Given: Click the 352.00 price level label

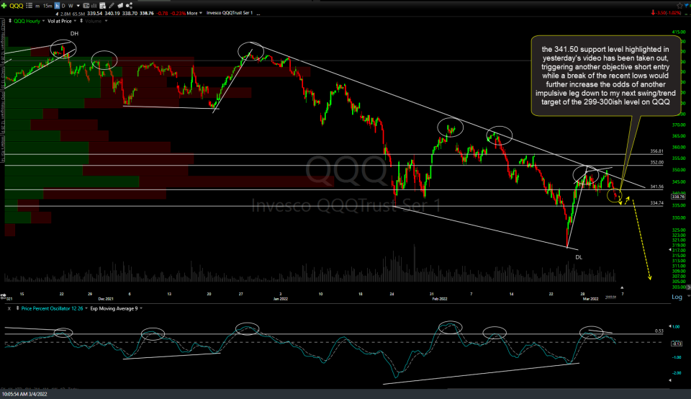Looking at the screenshot, I should [x=656, y=162].
